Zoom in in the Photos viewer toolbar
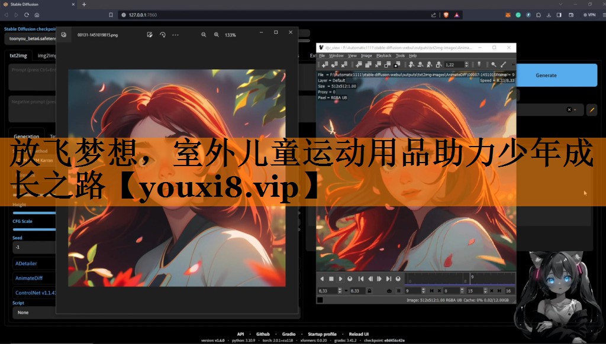Image resolution: width=606 pixels, height=344 pixels. (x=217, y=35)
